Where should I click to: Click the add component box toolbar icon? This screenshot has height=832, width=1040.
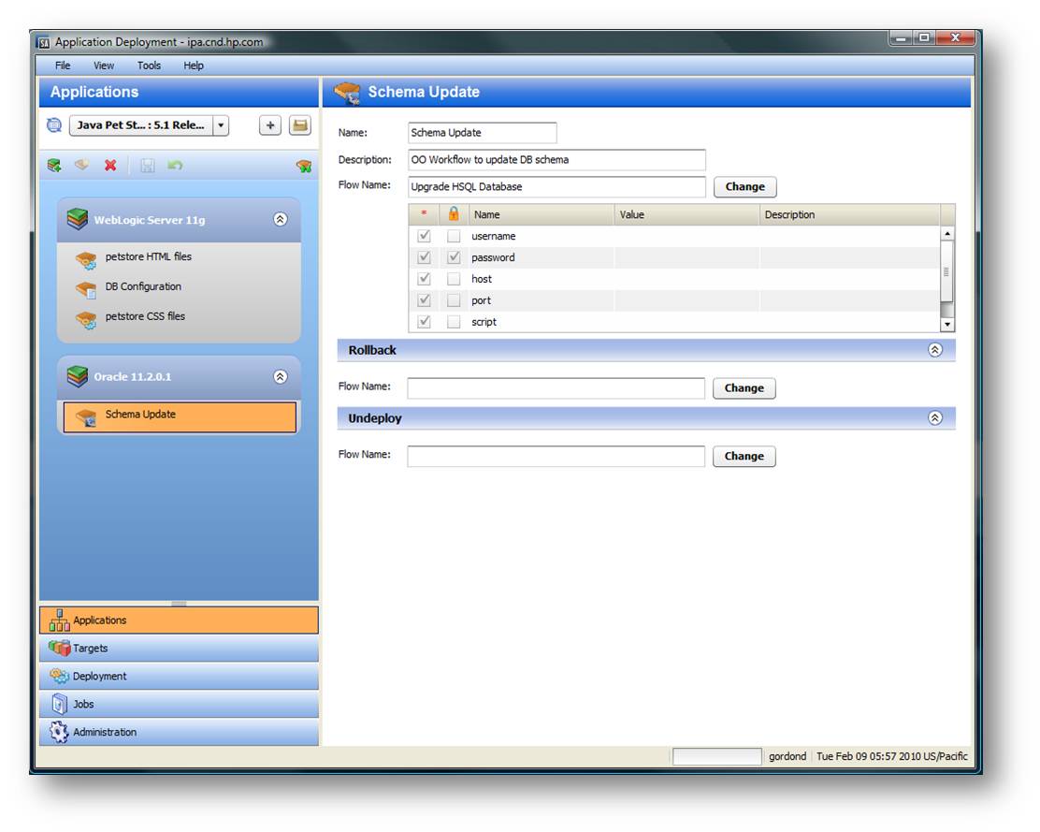pyautogui.click(x=81, y=165)
